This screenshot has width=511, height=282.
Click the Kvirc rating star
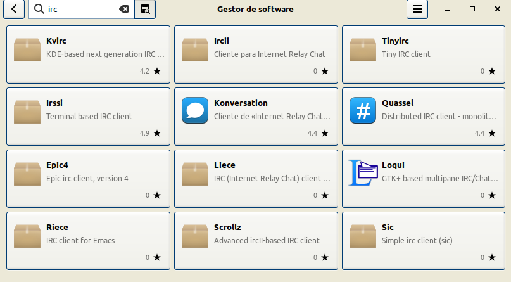click(157, 71)
